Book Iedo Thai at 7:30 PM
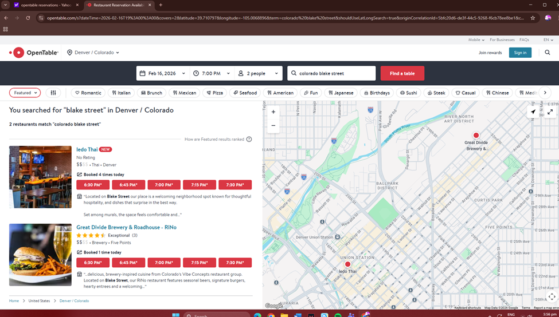 pos(235,185)
